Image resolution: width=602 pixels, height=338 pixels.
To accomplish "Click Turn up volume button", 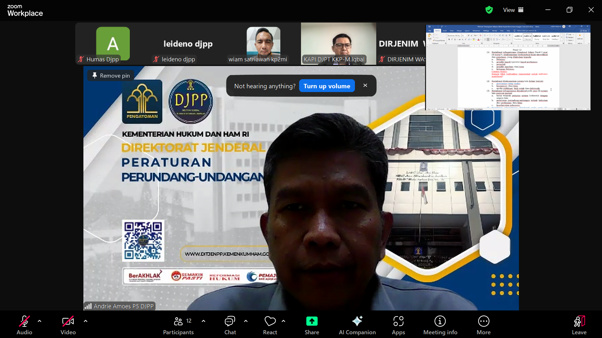I will pyautogui.click(x=327, y=86).
